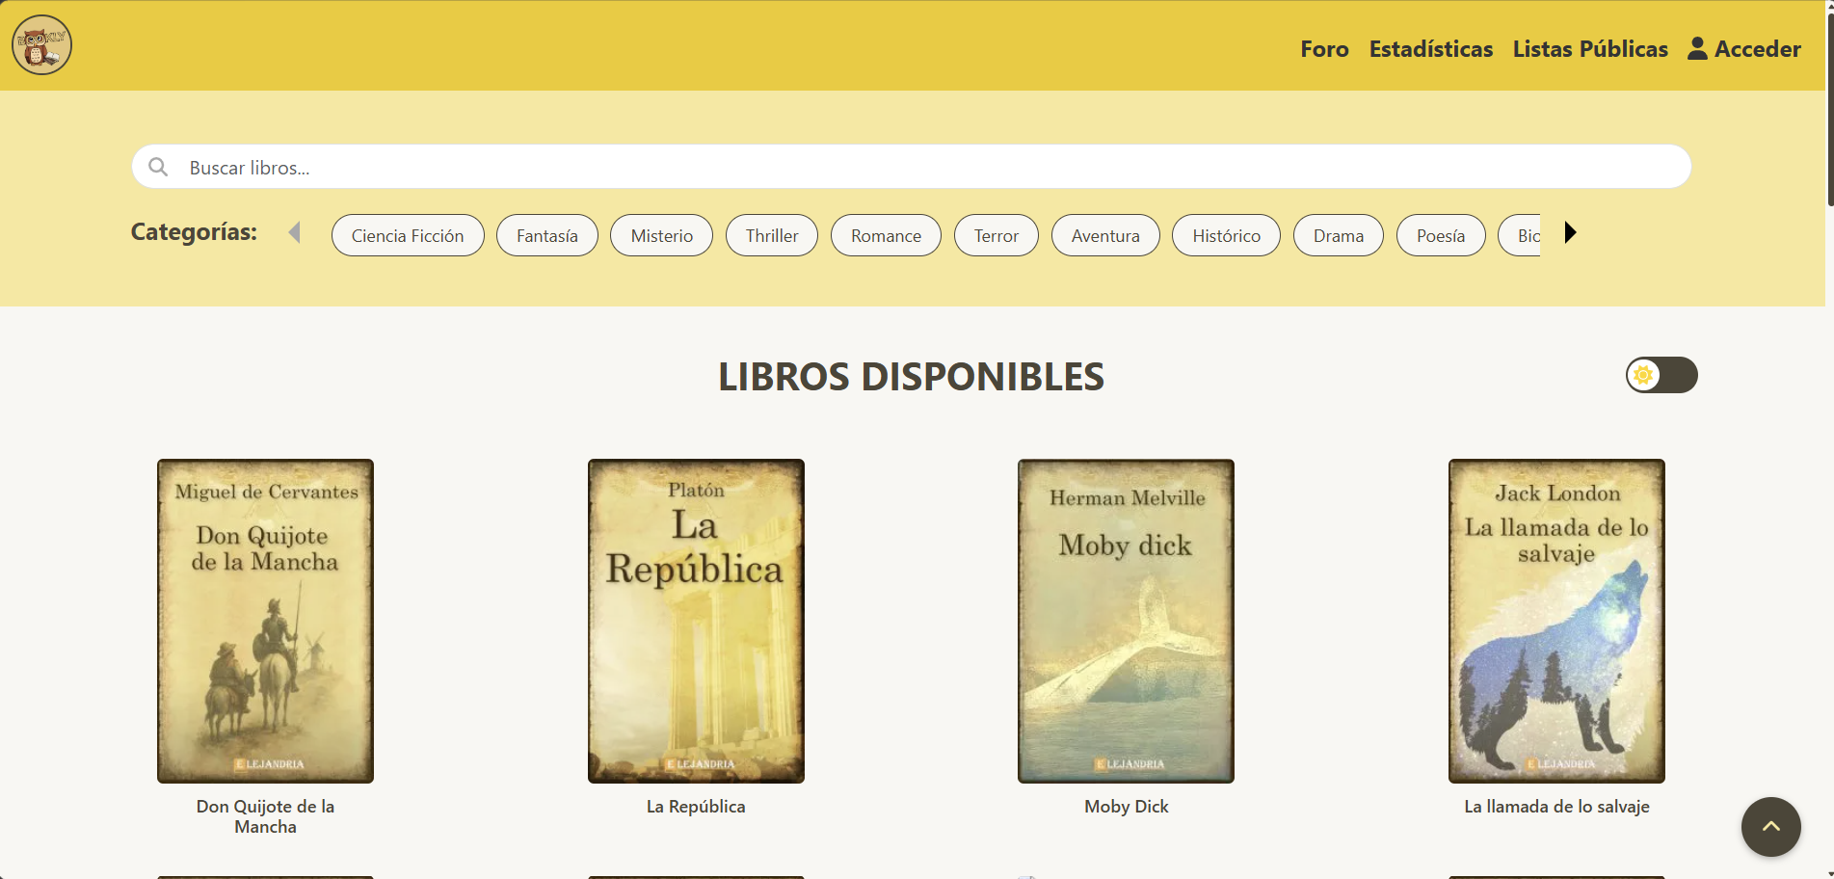This screenshot has height=879, width=1834.
Task: Filter by Misterio category
Action: click(661, 235)
